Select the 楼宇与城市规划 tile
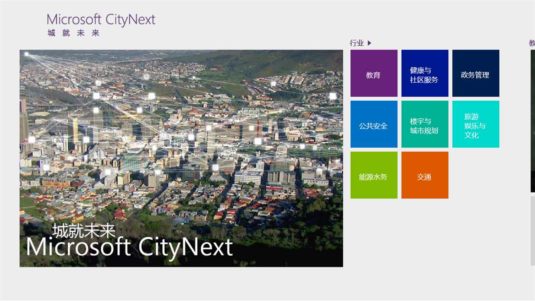This screenshot has width=535, height=301. click(425, 124)
